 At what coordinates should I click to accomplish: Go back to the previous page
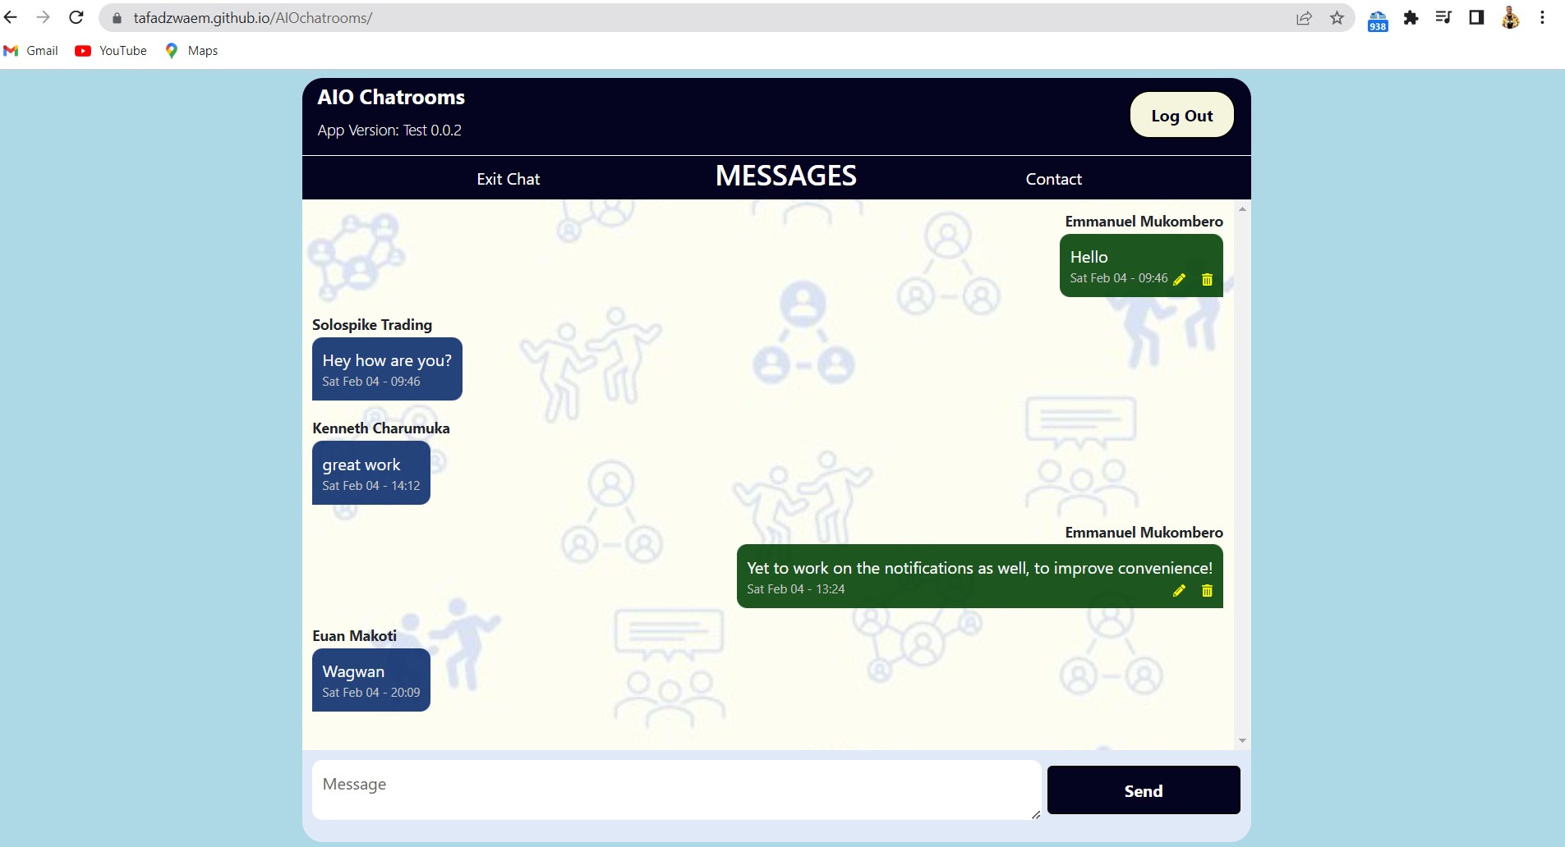coord(12,17)
